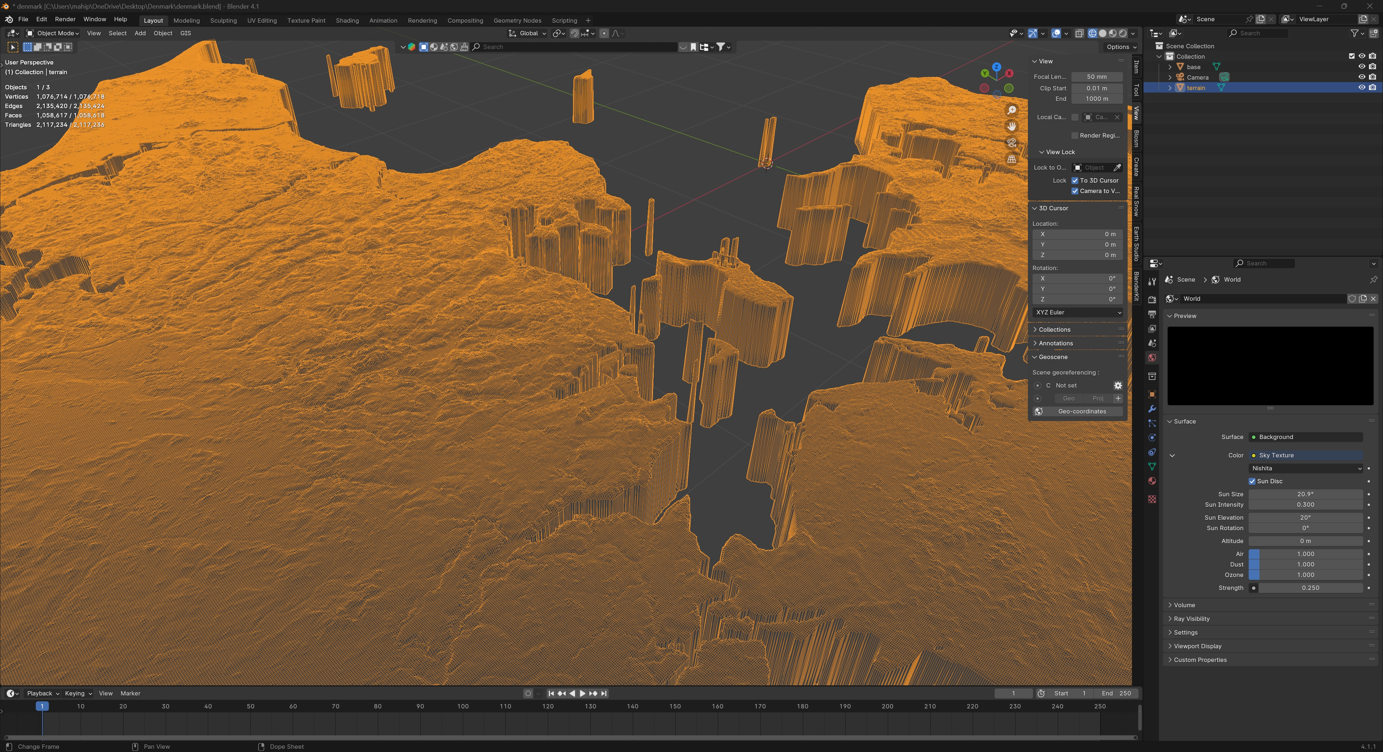Switch perspective/orthographic with the grid gizmo icon

pyautogui.click(x=1011, y=160)
